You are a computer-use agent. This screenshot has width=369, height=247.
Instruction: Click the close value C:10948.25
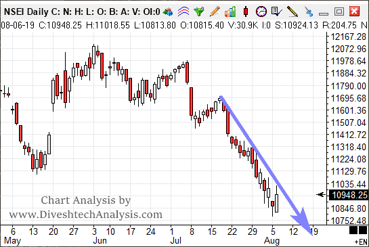click(60, 25)
